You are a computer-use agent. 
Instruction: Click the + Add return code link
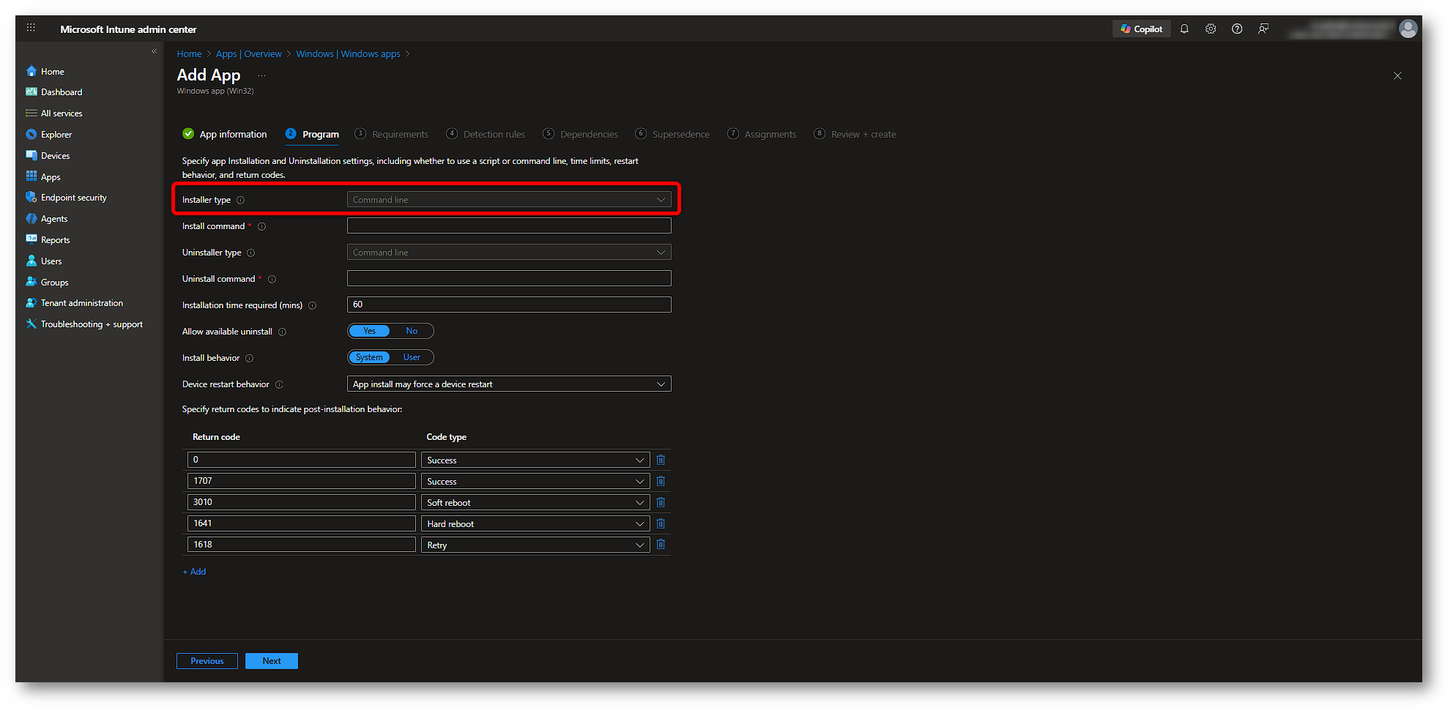coord(195,572)
